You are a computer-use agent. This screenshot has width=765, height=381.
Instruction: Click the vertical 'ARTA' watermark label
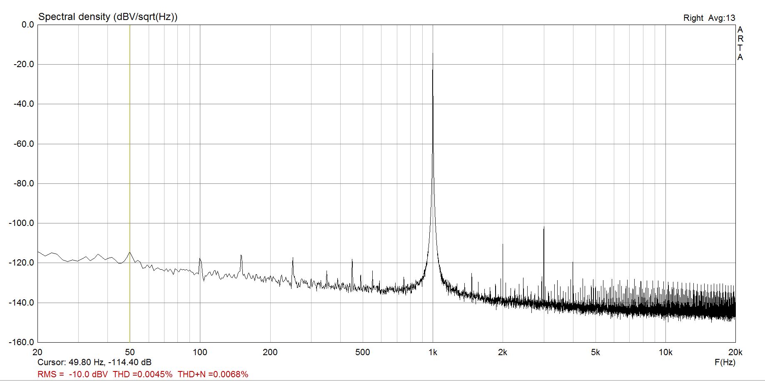(x=740, y=43)
